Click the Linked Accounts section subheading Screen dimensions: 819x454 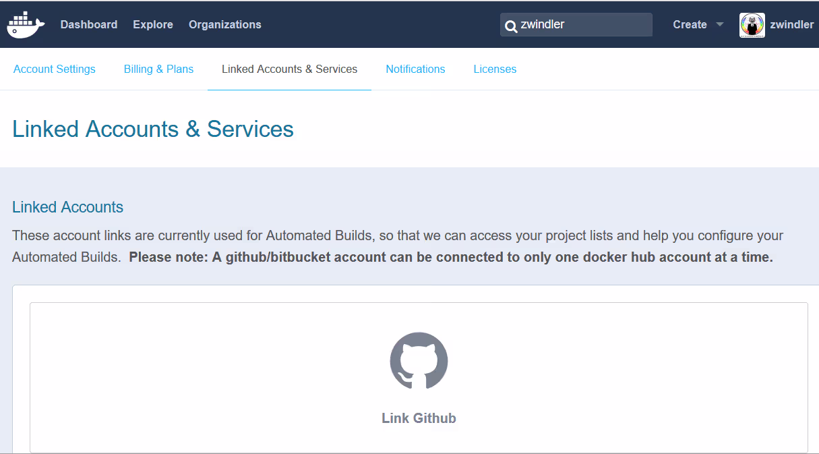click(67, 207)
